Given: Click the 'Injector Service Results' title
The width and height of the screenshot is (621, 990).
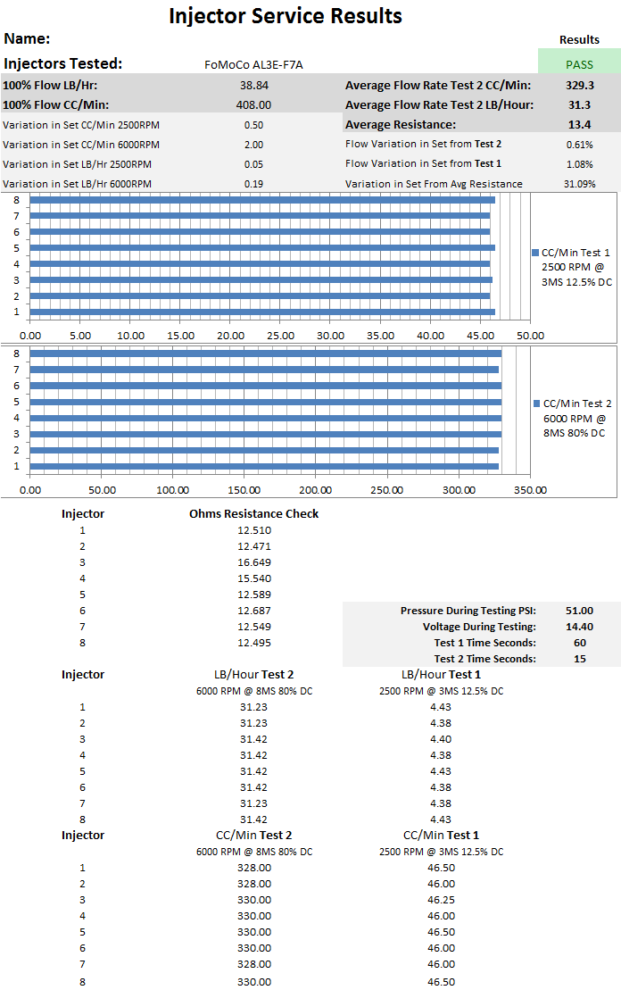Looking at the screenshot, I should (x=286, y=16).
